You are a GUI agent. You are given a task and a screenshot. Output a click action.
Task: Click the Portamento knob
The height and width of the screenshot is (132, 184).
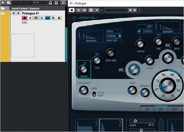click(84, 90)
